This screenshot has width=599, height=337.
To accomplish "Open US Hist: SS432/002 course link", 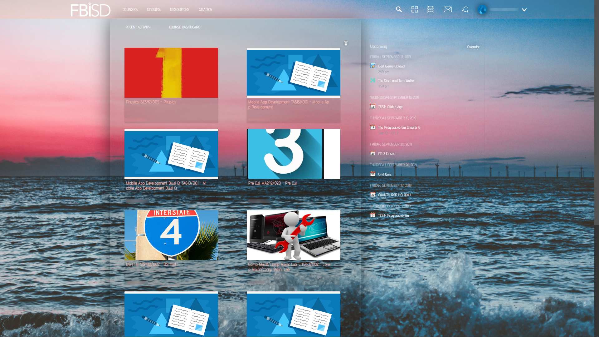I will coord(151,265).
